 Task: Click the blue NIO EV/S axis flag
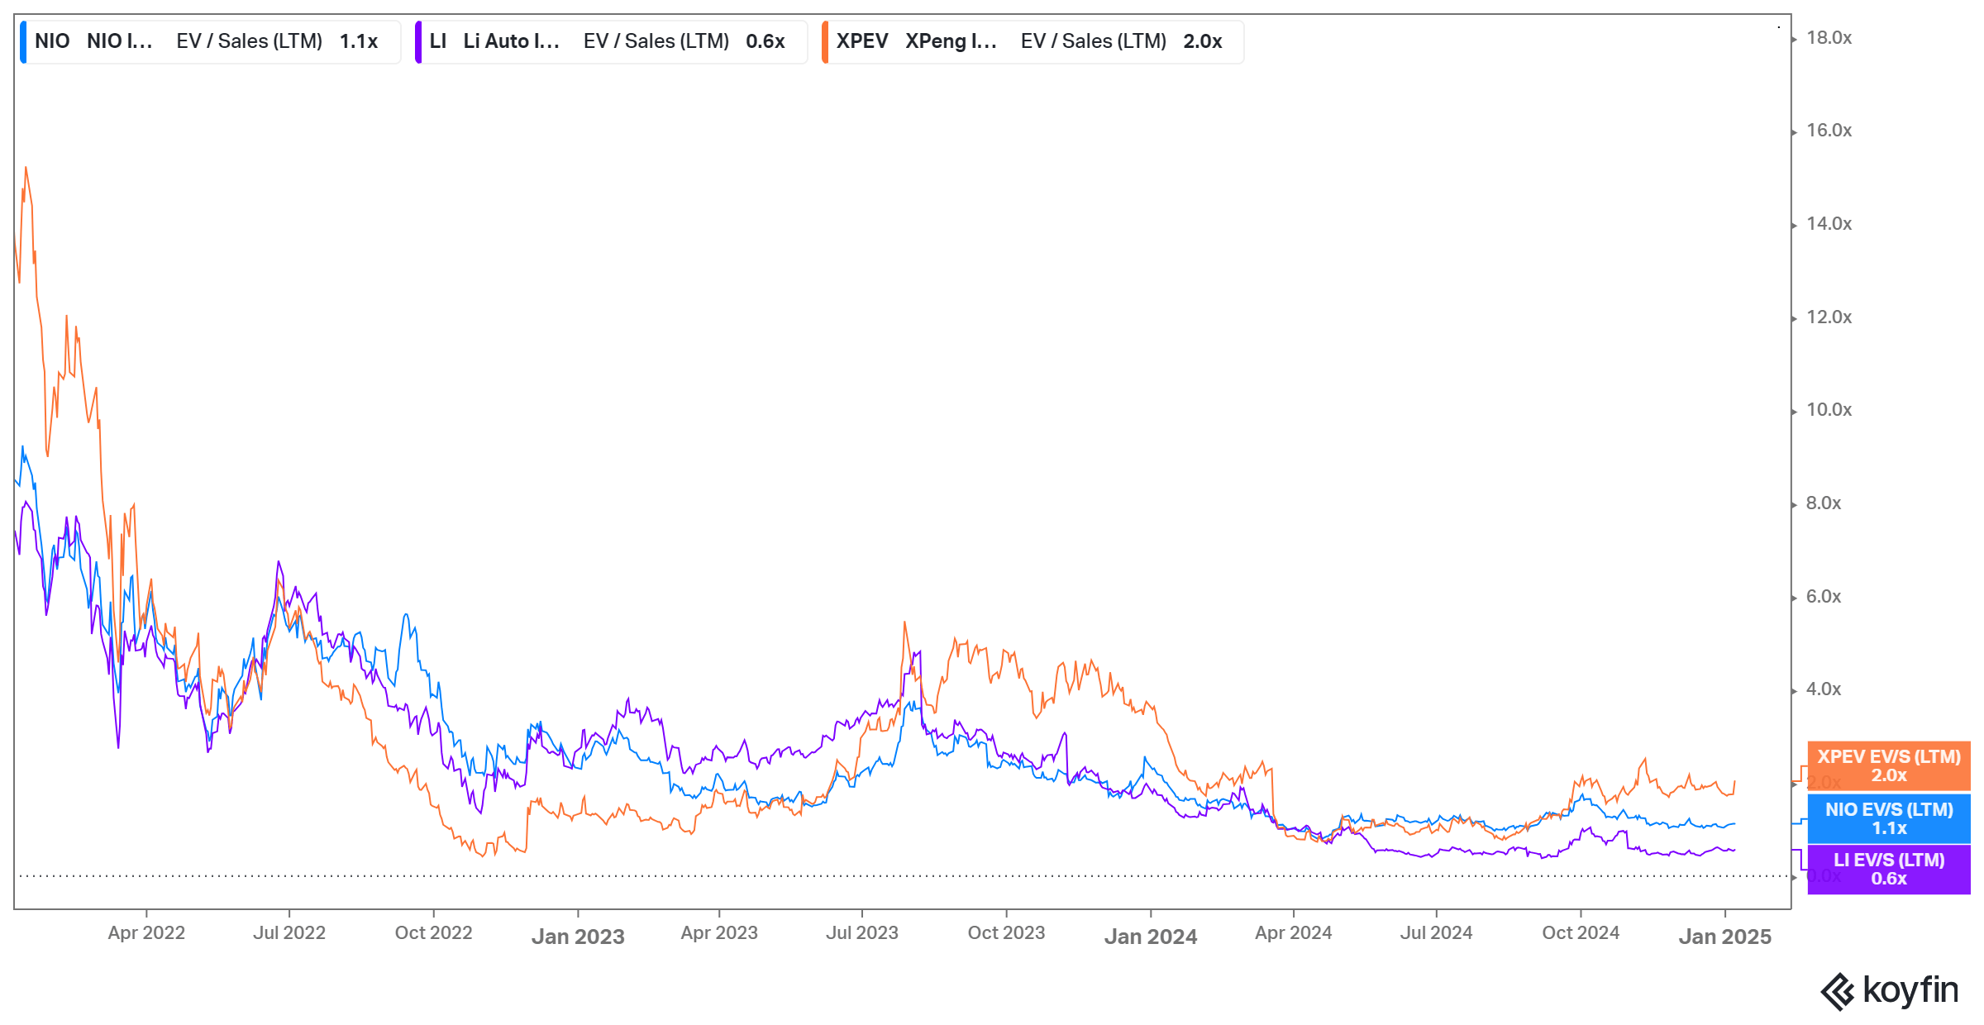[1888, 820]
